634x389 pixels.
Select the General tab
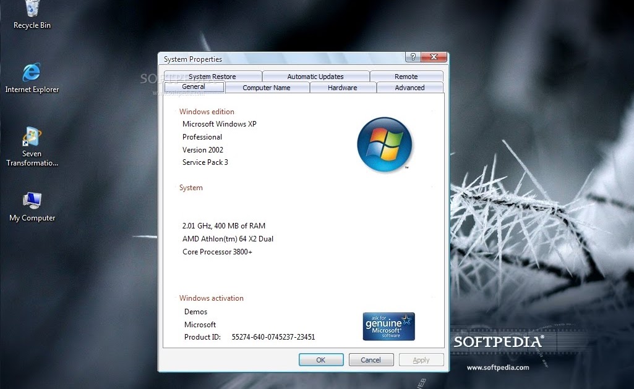[x=194, y=87]
